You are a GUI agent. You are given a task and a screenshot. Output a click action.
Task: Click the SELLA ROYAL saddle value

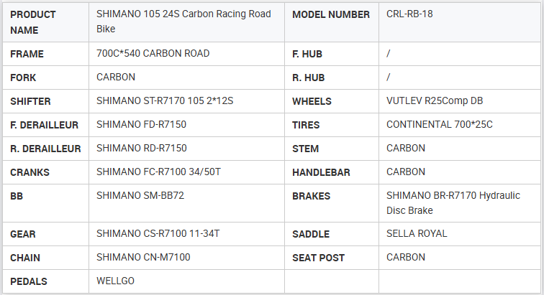click(x=417, y=234)
